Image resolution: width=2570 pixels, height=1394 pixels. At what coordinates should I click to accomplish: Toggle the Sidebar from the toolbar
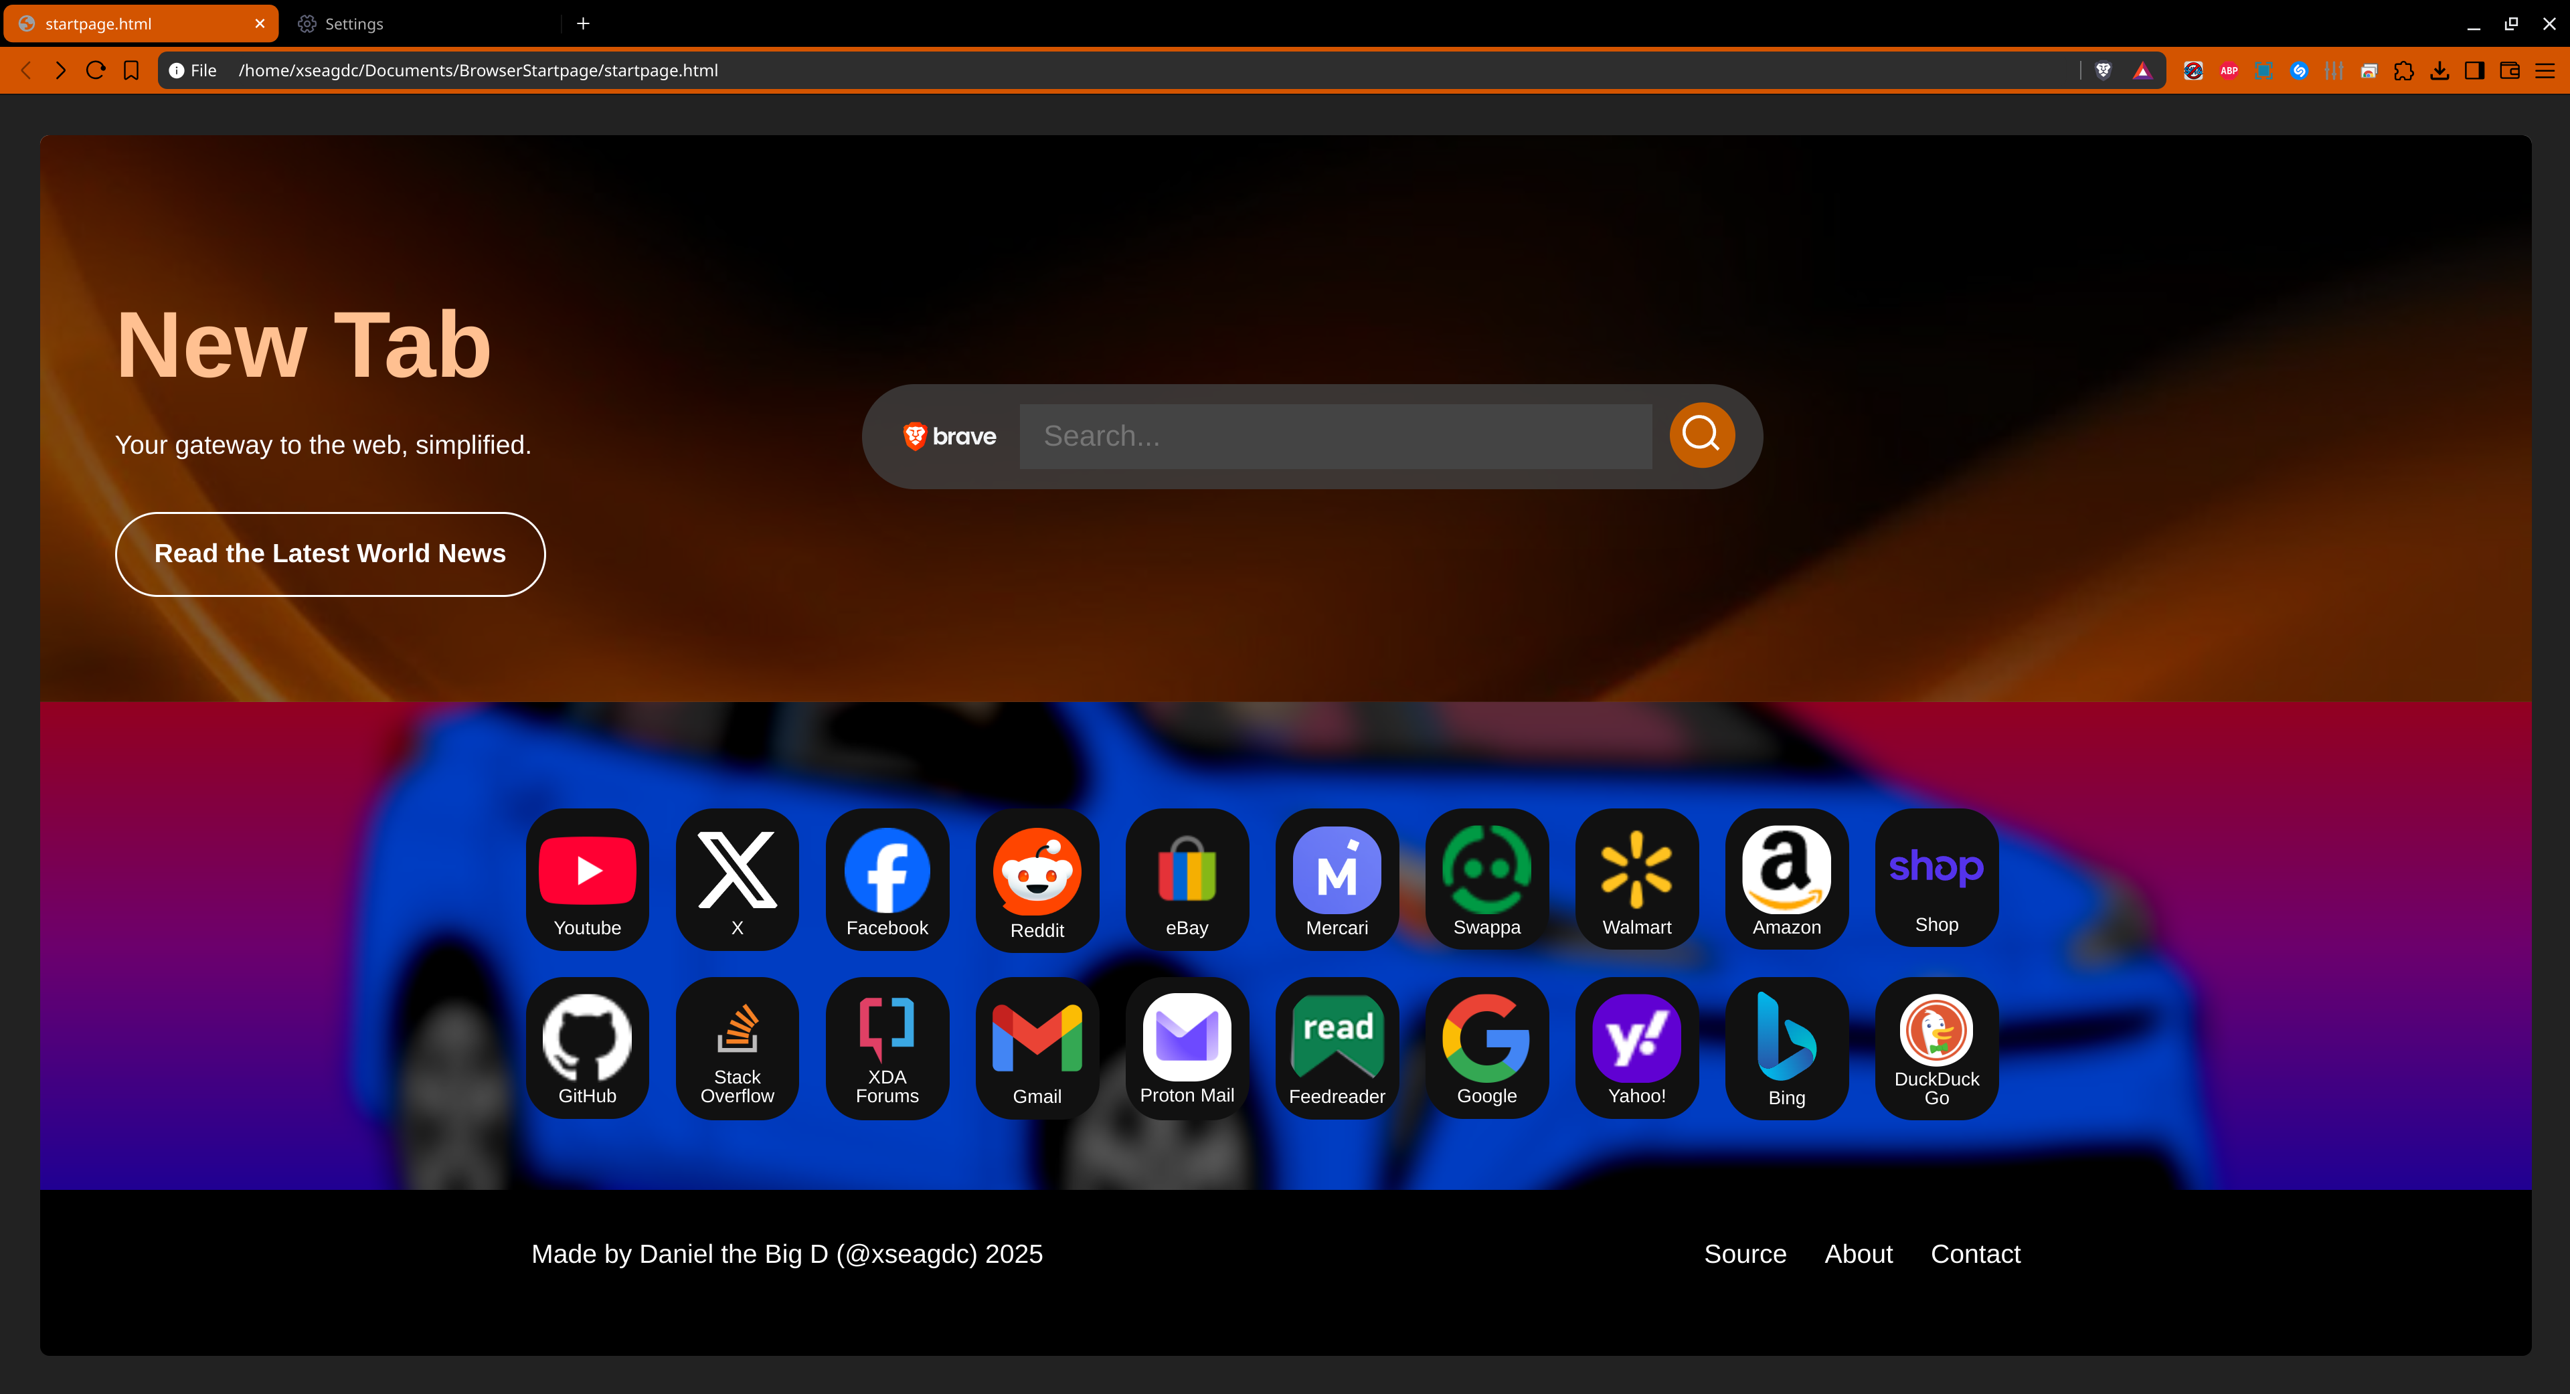[x=2473, y=70]
